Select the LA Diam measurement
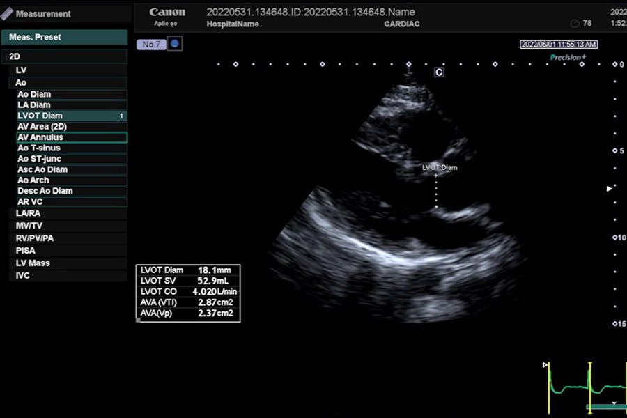627x418 pixels. click(x=72, y=104)
